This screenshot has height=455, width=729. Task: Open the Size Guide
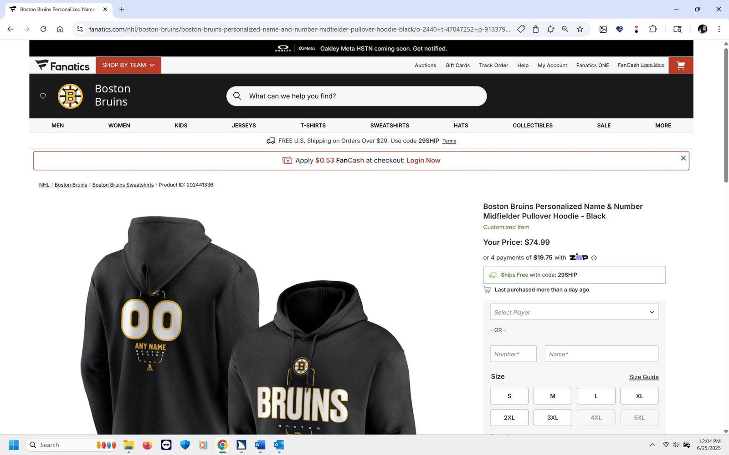tap(644, 377)
